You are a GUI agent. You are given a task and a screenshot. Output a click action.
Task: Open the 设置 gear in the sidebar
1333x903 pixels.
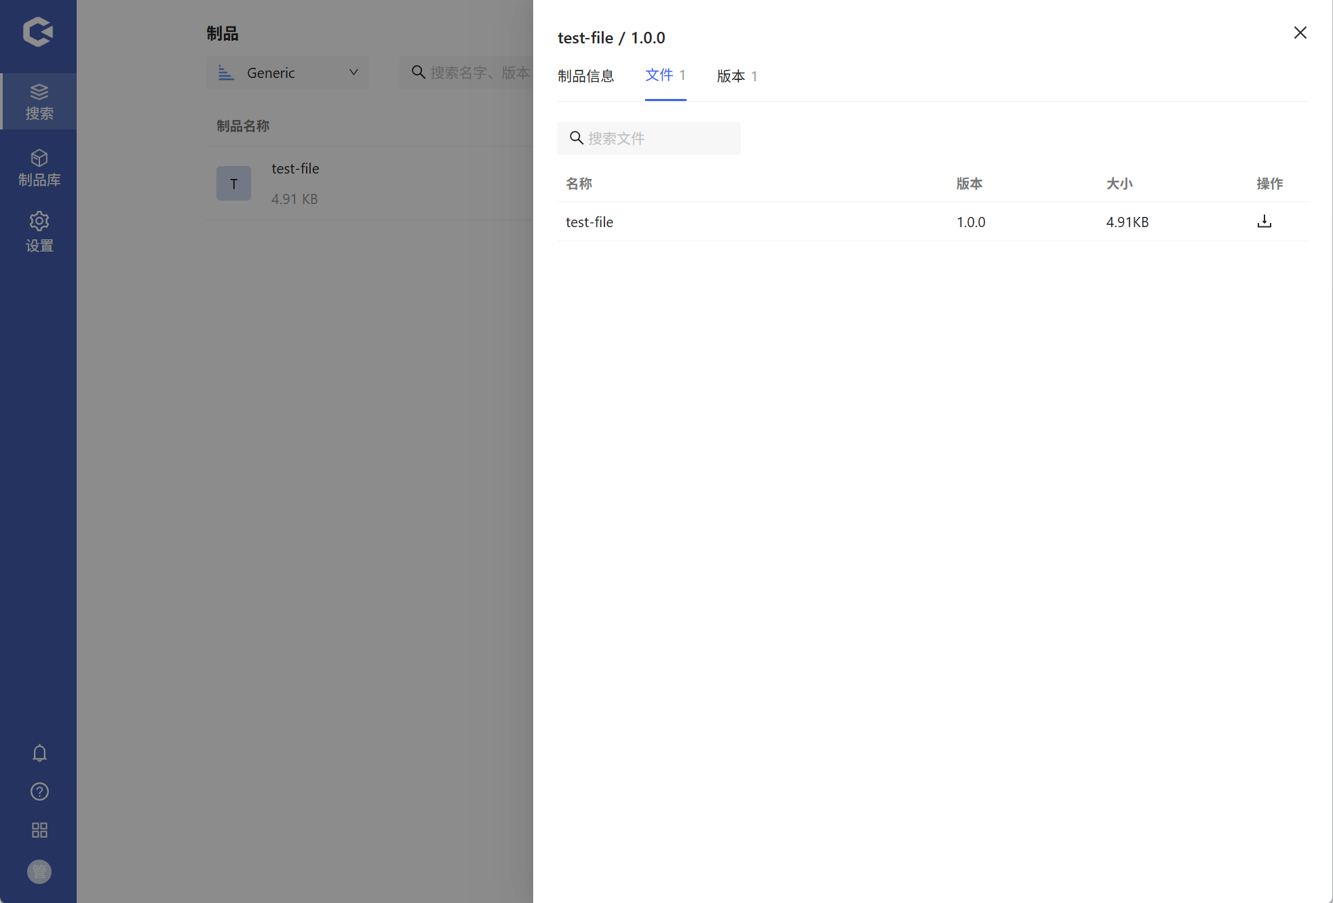click(39, 232)
